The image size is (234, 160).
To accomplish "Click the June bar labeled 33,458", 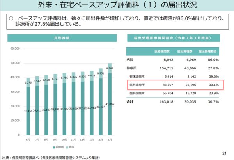I will click(x=28, y=113).
